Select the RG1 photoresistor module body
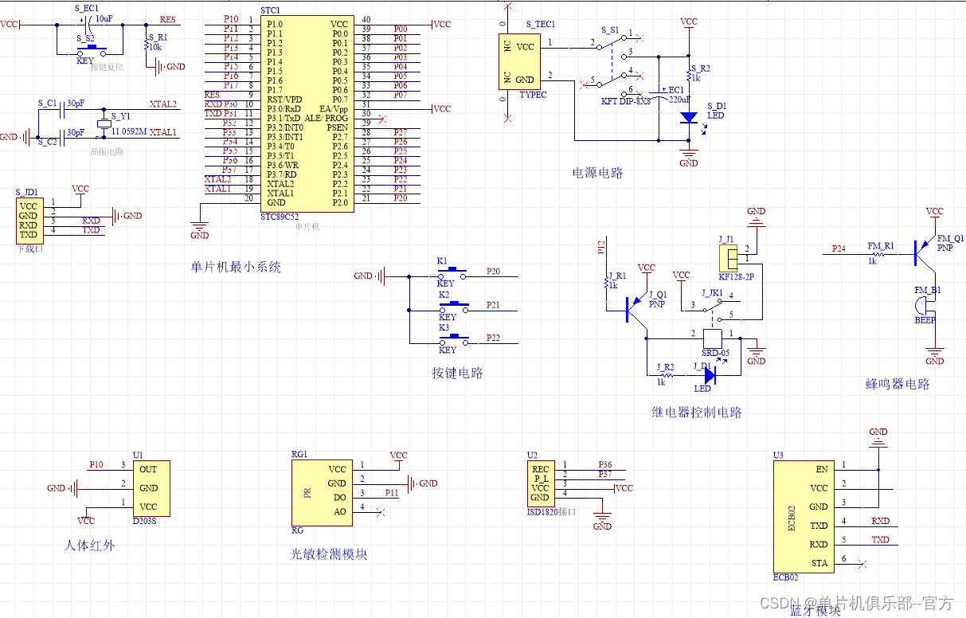Viewport: 966px width, 618px height. coord(321,492)
